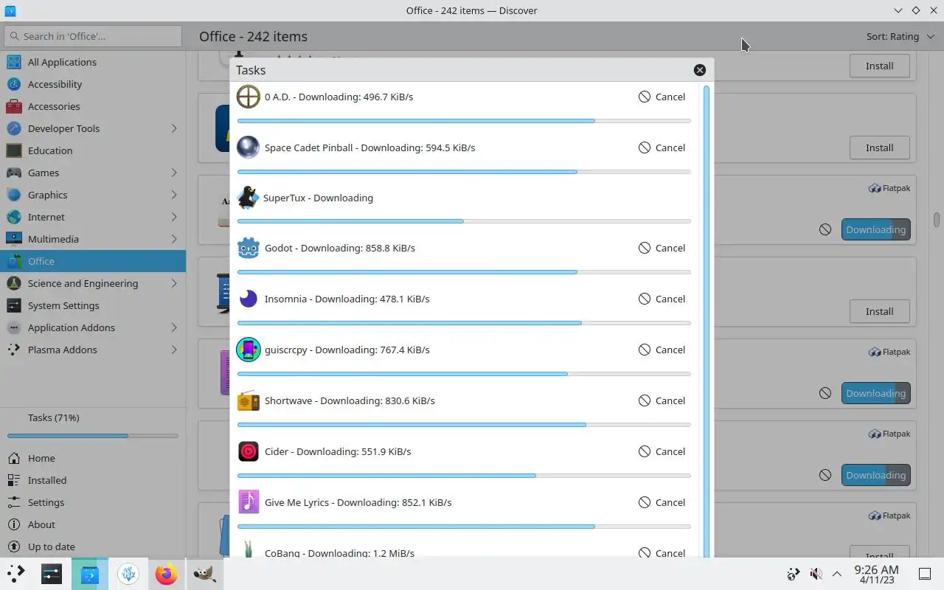Viewport: 944px width, 590px height.
Task: Click the Tasks (71%) progress bar
Action: pyautogui.click(x=93, y=436)
